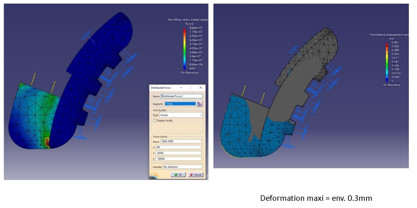
Task: Cancel the Distributed Force dialog
Action: 195,175
